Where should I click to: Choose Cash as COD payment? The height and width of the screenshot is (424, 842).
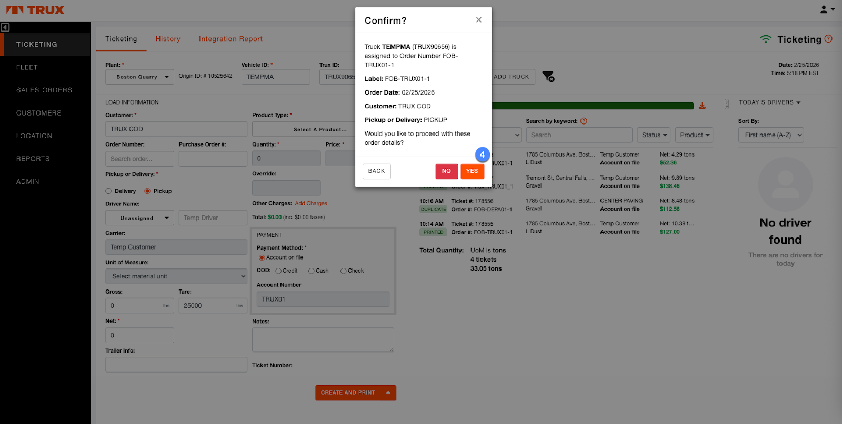pyautogui.click(x=312, y=271)
